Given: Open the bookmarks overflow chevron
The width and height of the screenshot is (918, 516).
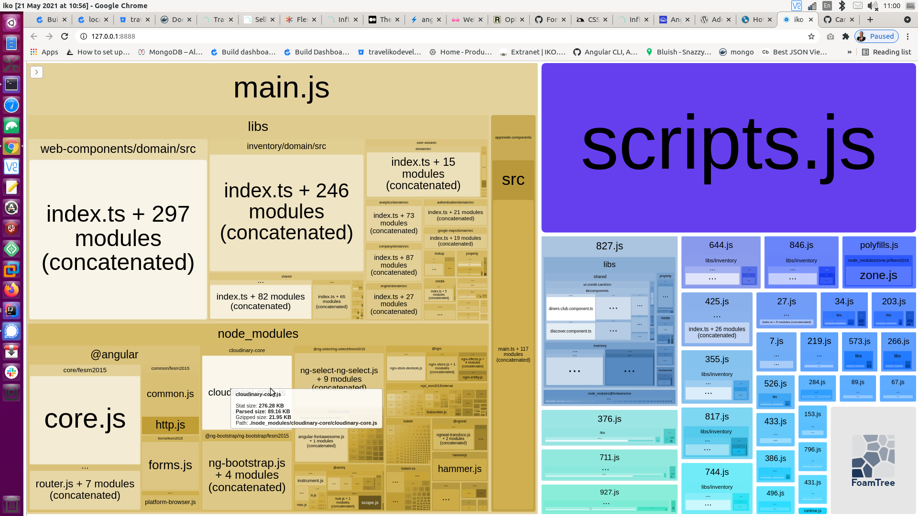Looking at the screenshot, I should tap(850, 52).
